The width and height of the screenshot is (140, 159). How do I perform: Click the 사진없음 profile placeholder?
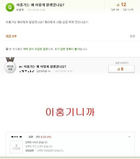16,147
